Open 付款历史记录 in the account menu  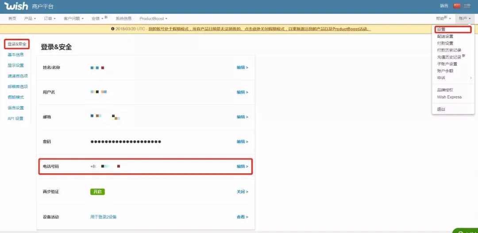[x=449, y=50]
